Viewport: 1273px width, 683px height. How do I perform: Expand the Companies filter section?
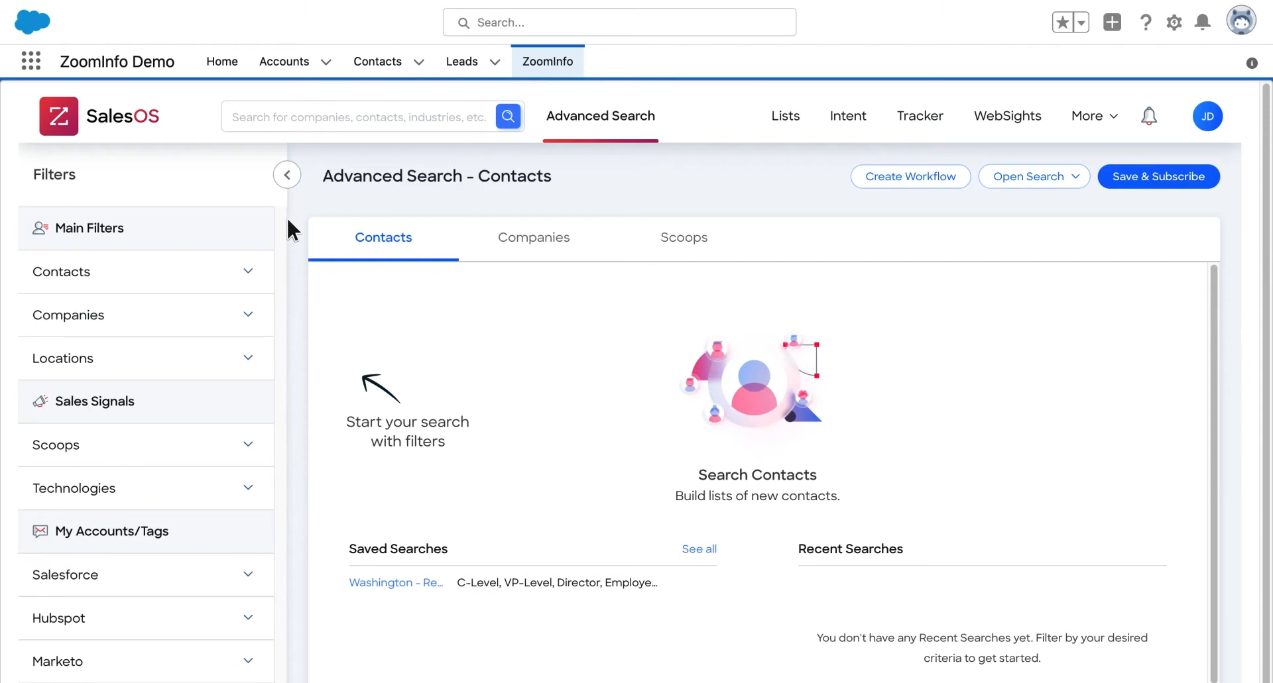(146, 315)
